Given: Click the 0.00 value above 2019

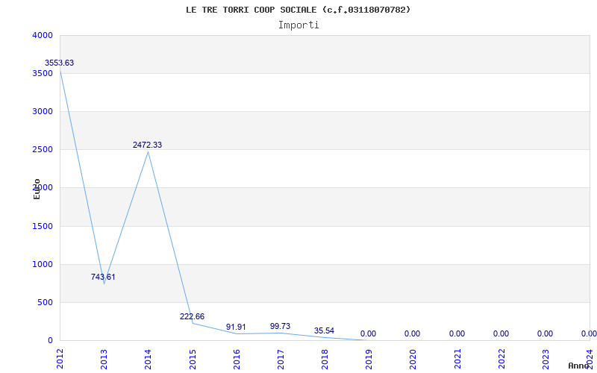Looking at the screenshot, I should [368, 333].
